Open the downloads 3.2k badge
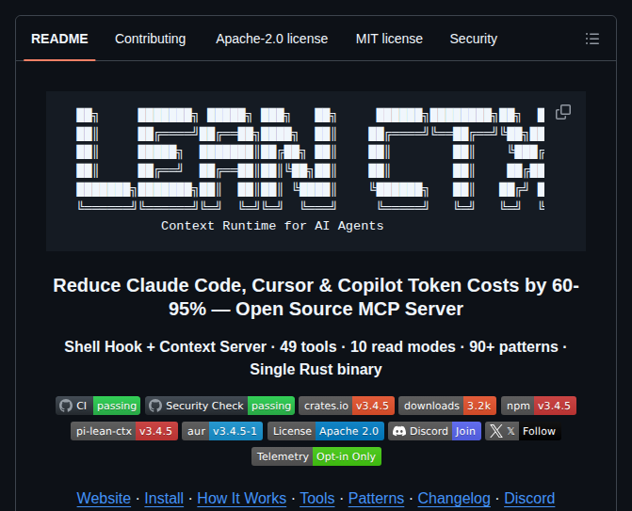This screenshot has height=511, width=632. [x=447, y=406]
